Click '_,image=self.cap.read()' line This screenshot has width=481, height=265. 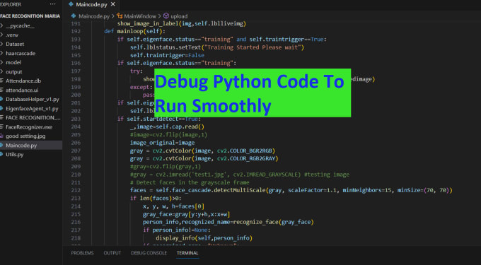(167, 126)
